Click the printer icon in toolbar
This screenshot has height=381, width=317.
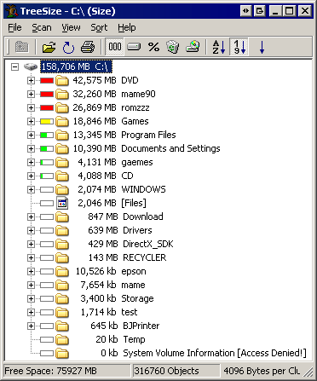tap(88, 47)
